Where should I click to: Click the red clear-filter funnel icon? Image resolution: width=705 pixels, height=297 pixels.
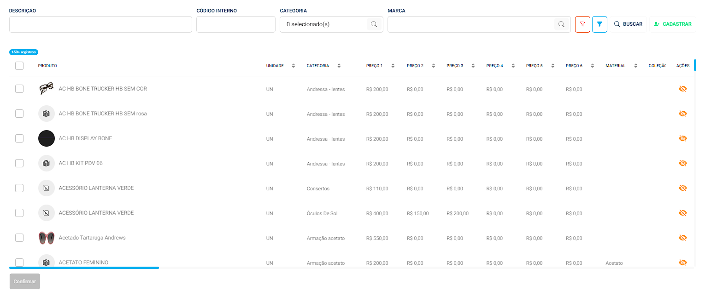click(x=582, y=24)
